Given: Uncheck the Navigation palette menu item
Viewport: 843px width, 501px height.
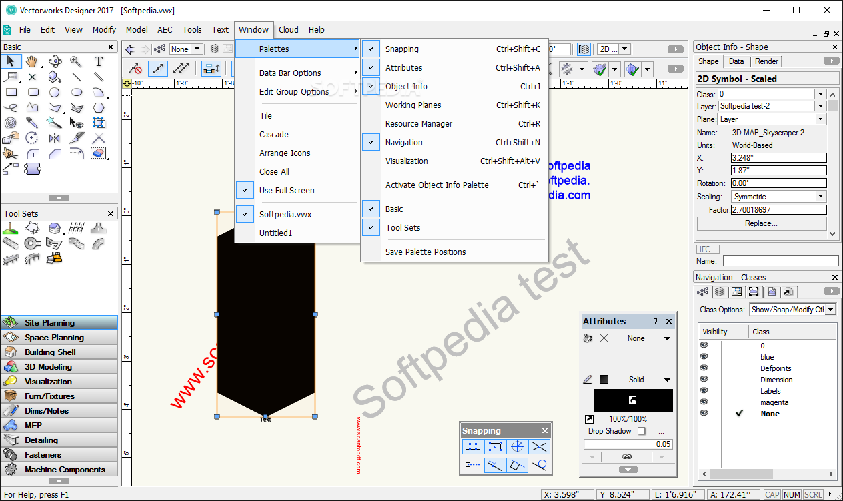Looking at the screenshot, I should click(x=454, y=142).
